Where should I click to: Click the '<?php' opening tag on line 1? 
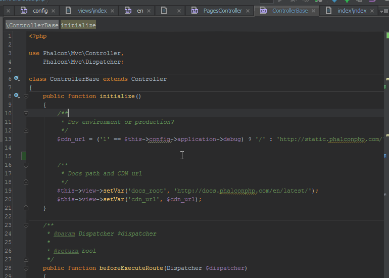pyautogui.click(x=38, y=36)
